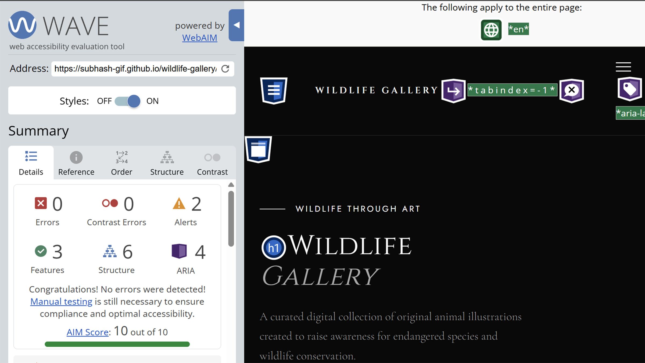The height and width of the screenshot is (363, 645).
Task: Click the ARIA label tag icon
Action: pyautogui.click(x=629, y=89)
